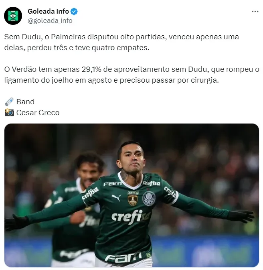Open the Dudu celebration photo
Image resolution: width=263 pixels, height=270 pixels.
point(131,195)
